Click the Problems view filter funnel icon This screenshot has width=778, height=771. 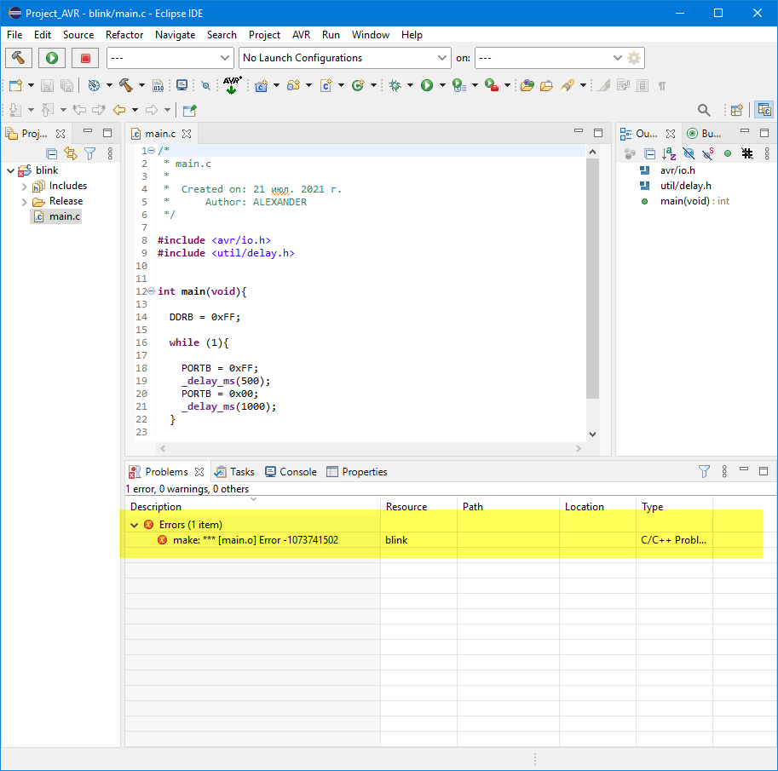[x=704, y=471]
